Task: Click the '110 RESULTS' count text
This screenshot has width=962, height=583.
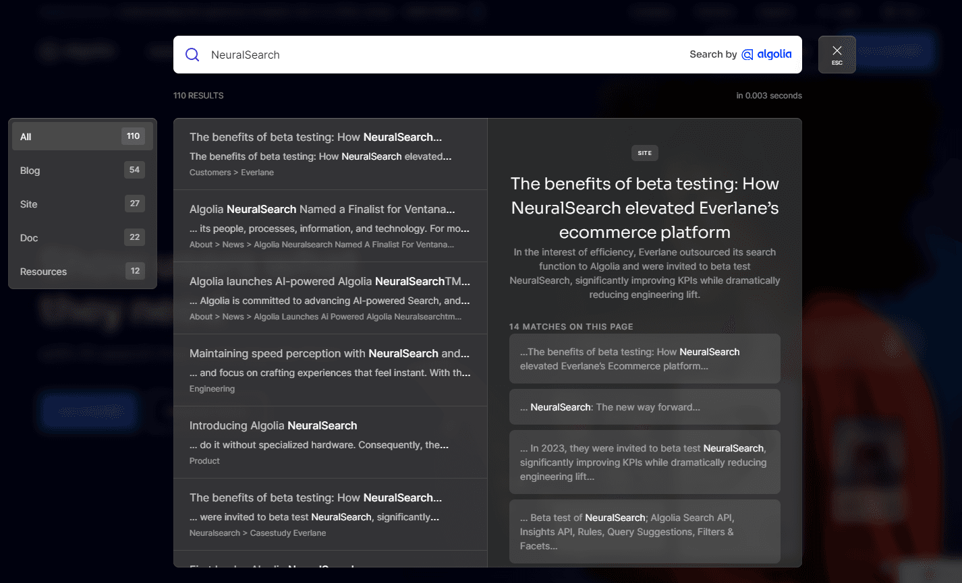Action: [x=198, y=96]
